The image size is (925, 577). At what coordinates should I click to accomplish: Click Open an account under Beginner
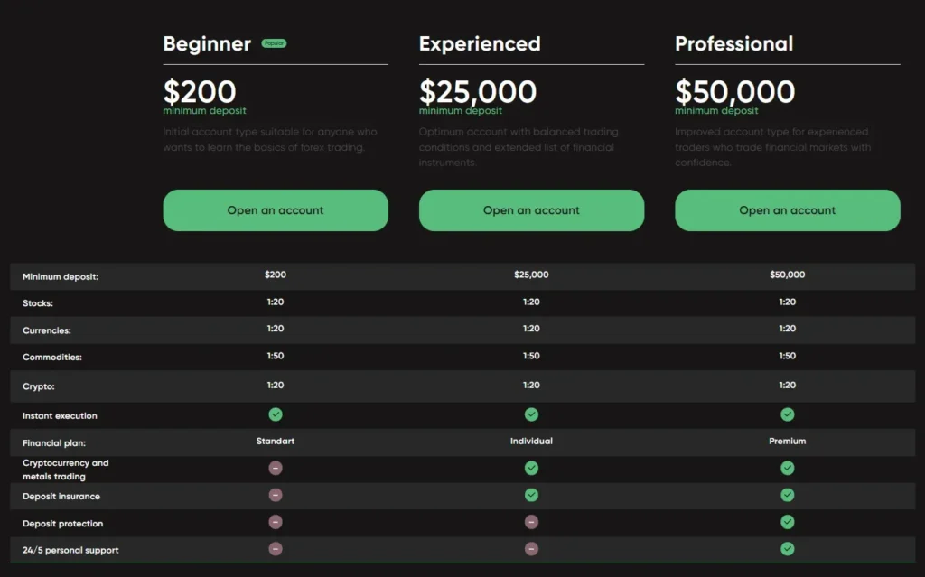click(x=275, y=210)
